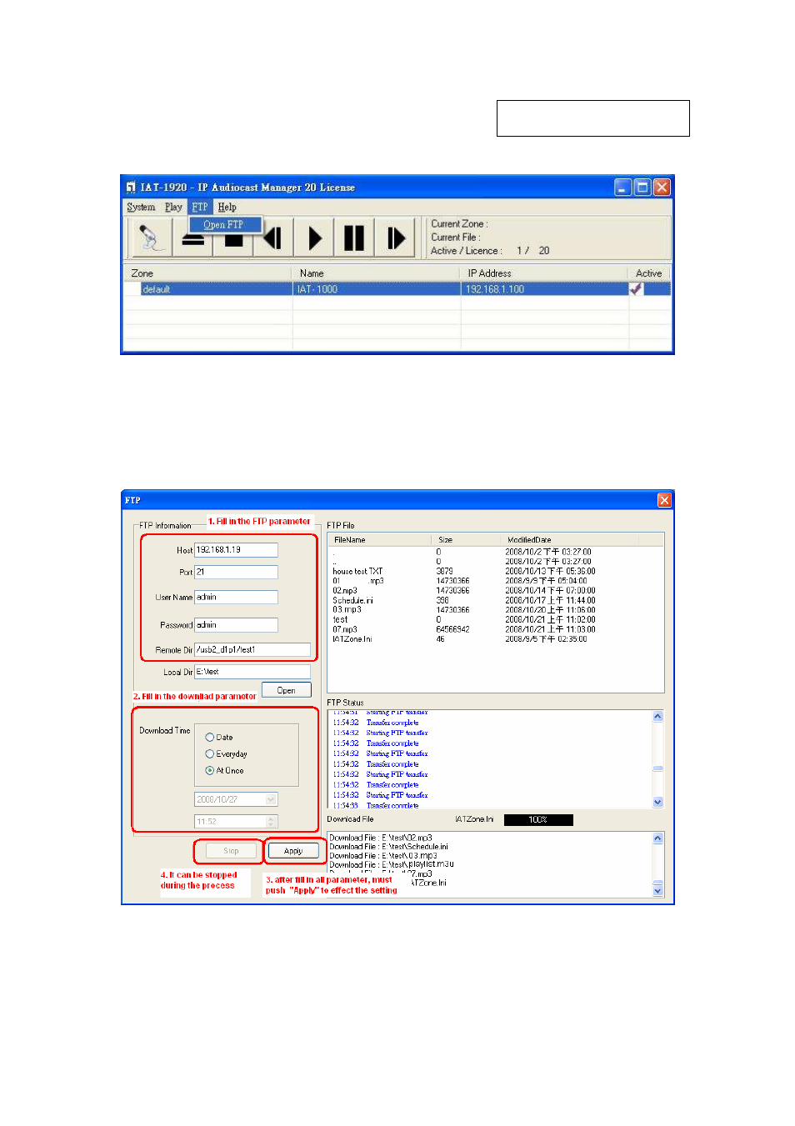
Task: Close the FTP dialog window
Action: click(x=664, y=500)
